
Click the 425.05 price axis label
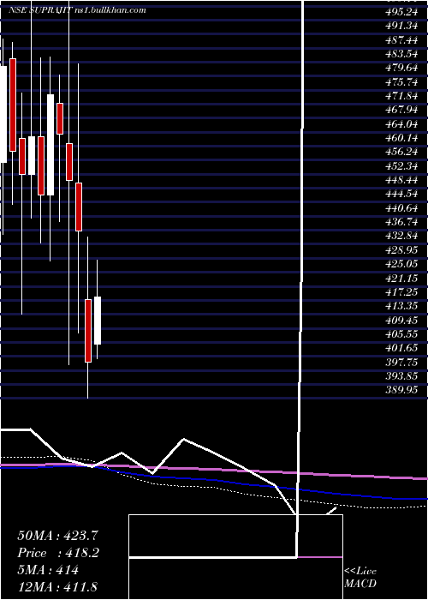[401, 264]
